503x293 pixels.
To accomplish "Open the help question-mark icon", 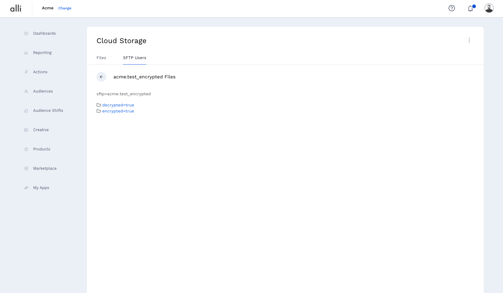I will 452,8.
